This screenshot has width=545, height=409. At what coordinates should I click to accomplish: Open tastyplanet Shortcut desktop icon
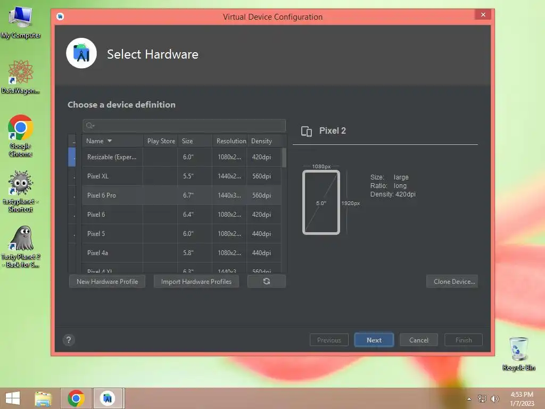click(x=21, y=191)
